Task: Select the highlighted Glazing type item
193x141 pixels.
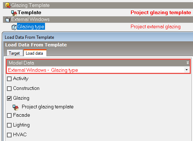Action: (x=31, y=26)
